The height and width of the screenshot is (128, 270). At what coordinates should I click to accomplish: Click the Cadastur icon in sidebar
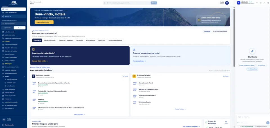point(3,41)
